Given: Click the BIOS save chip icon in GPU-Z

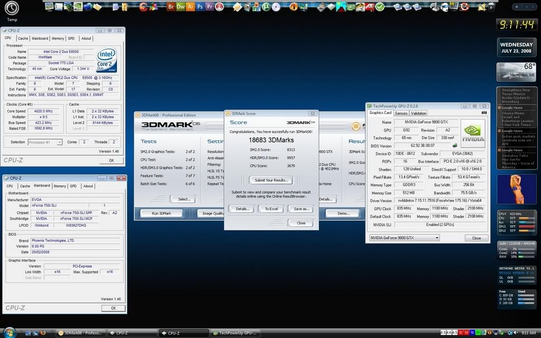Looking at the screenshot, I should click(x=455, y=146).
